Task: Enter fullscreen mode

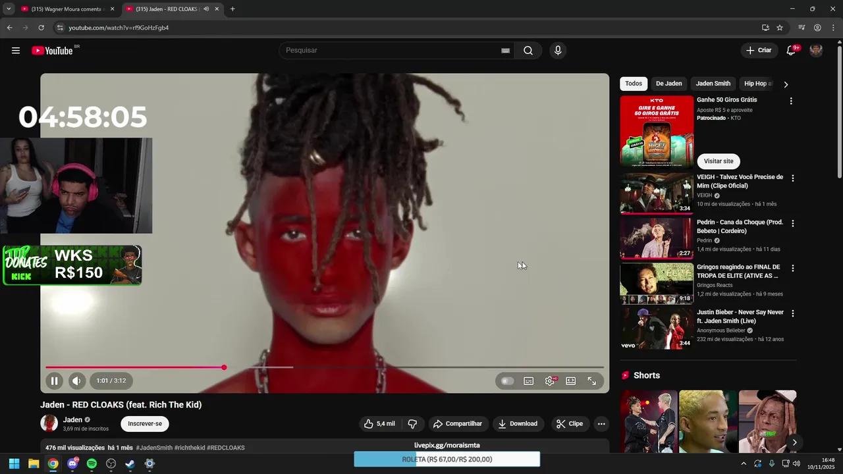Action: (x=592, y=381)
